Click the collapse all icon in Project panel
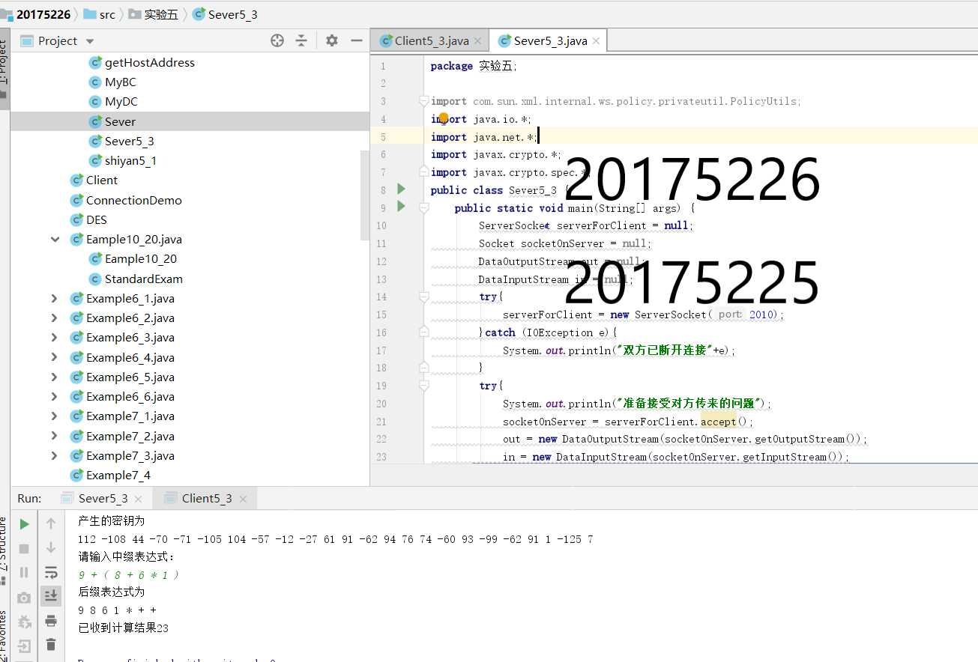 tap(301, 40)
